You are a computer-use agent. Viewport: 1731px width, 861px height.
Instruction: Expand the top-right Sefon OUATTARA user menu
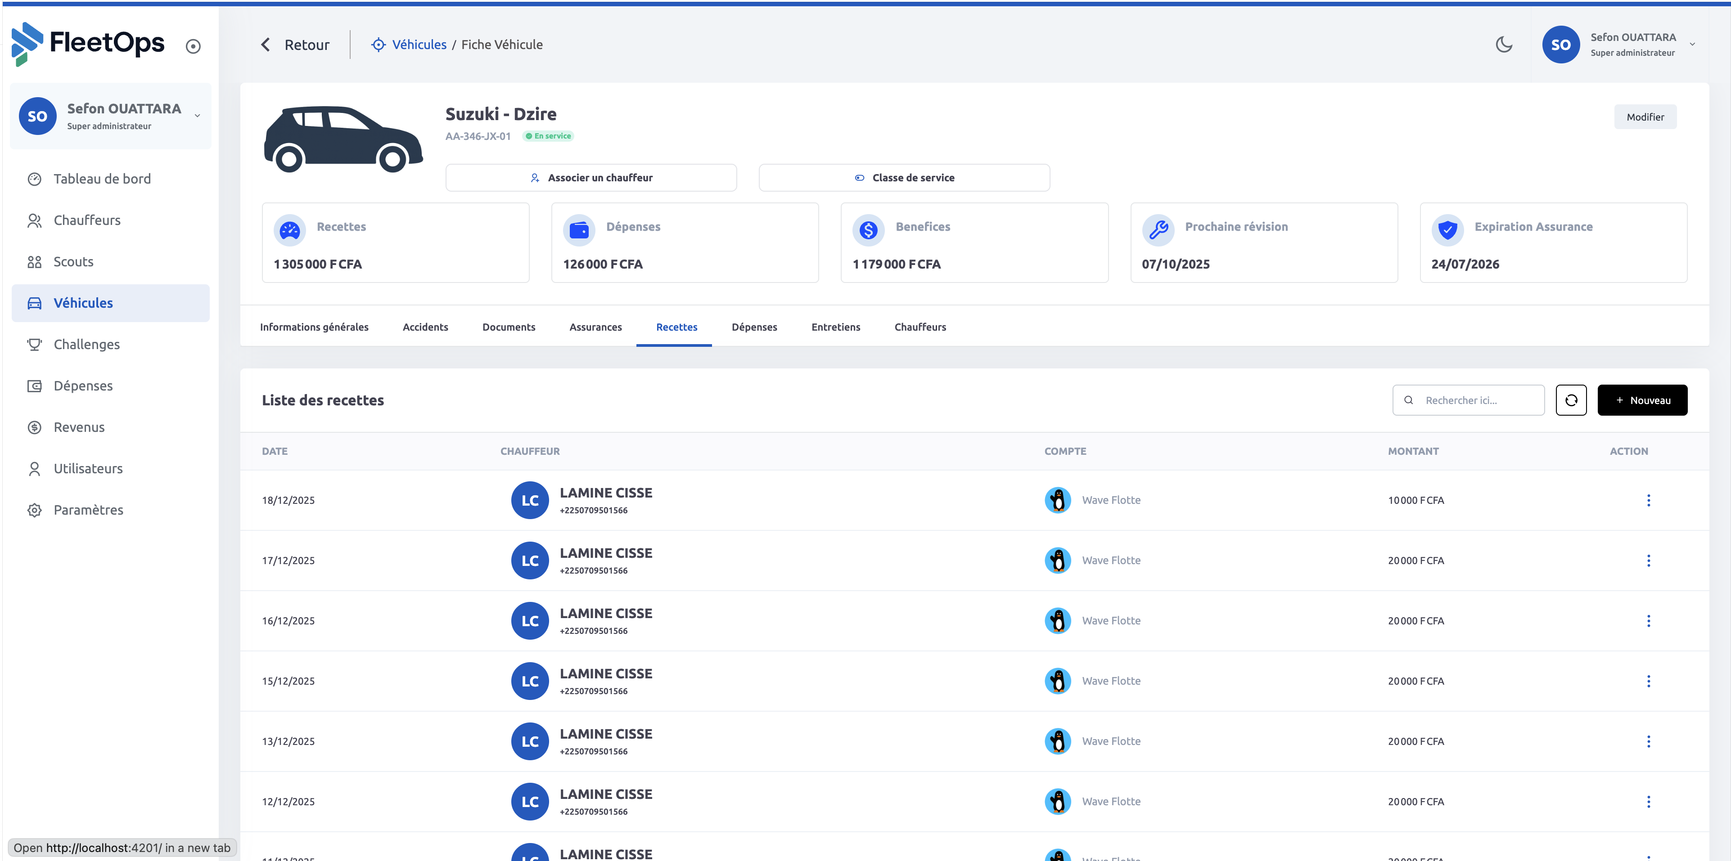(1692, 45)
